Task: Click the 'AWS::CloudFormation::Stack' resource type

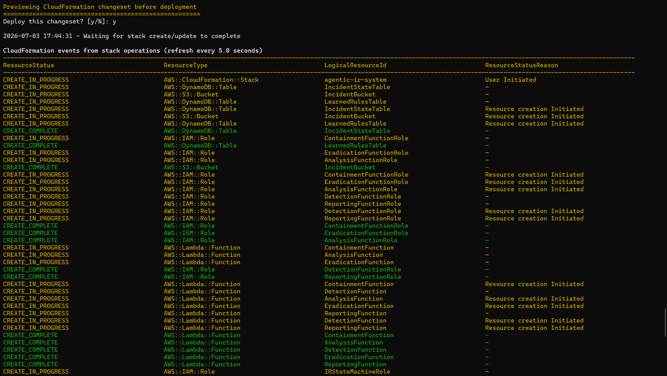Action: click(x=211, y=80)
